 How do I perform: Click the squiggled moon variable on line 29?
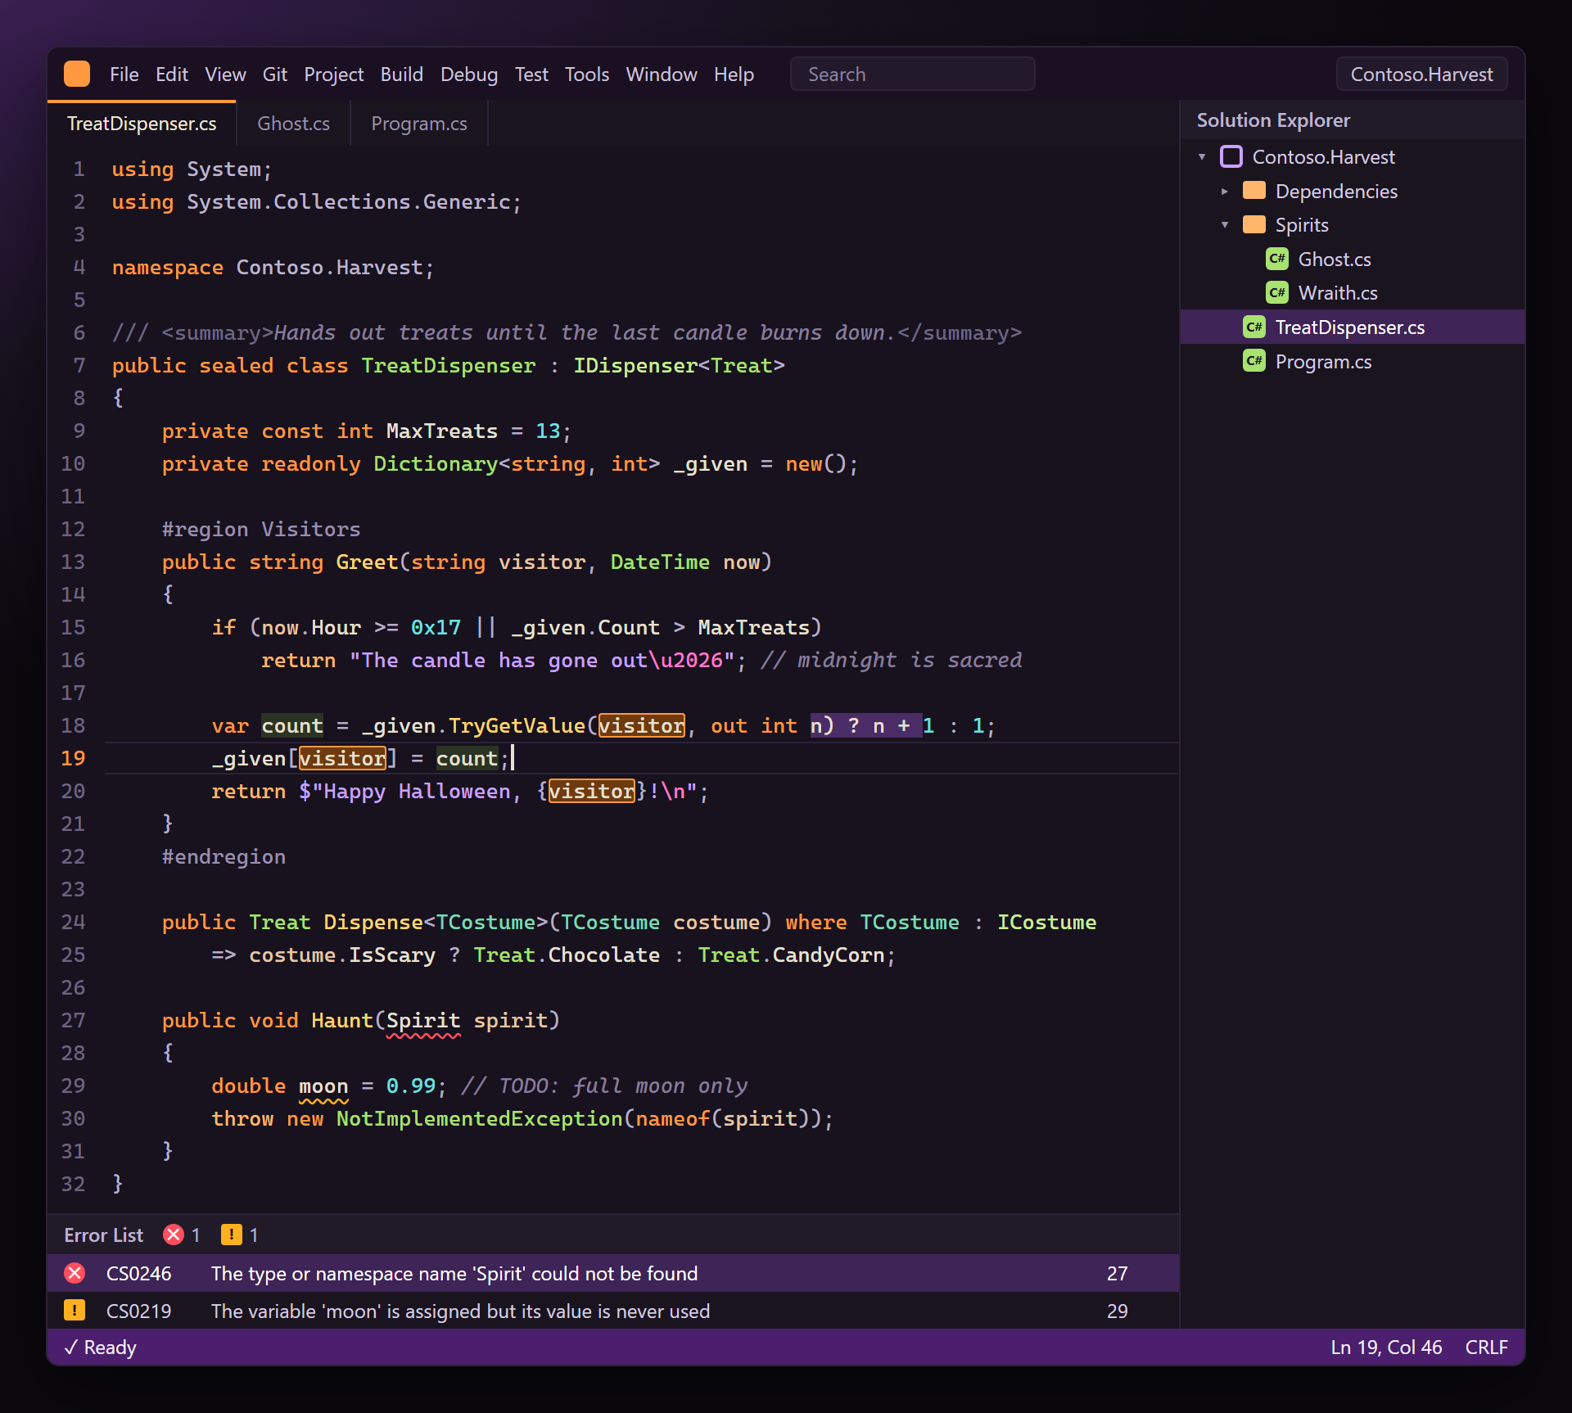click(323, 1086)
